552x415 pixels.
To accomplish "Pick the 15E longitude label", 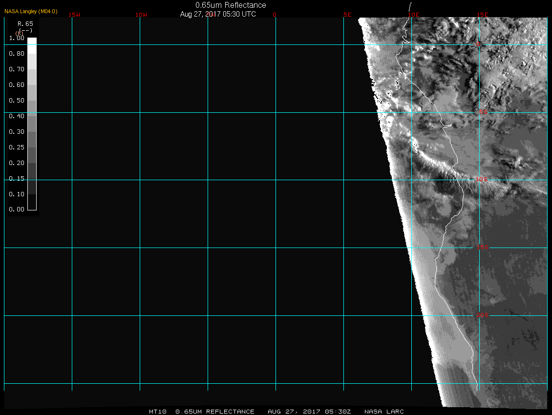I will point(482,15).
